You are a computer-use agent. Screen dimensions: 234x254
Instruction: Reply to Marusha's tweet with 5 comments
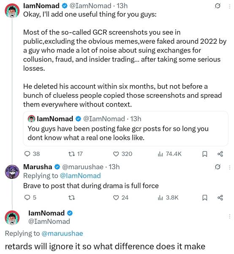click(30, 198)
